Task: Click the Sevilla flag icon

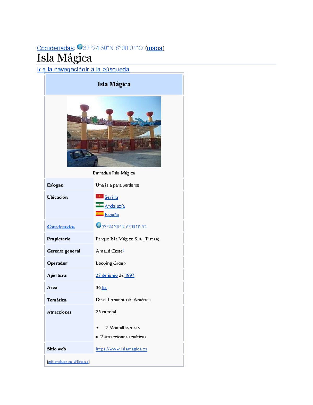Action: click(x=100, y=196)
